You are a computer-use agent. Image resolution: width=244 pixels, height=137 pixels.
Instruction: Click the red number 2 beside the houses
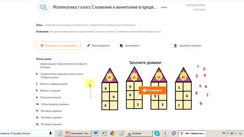(204, 69)
